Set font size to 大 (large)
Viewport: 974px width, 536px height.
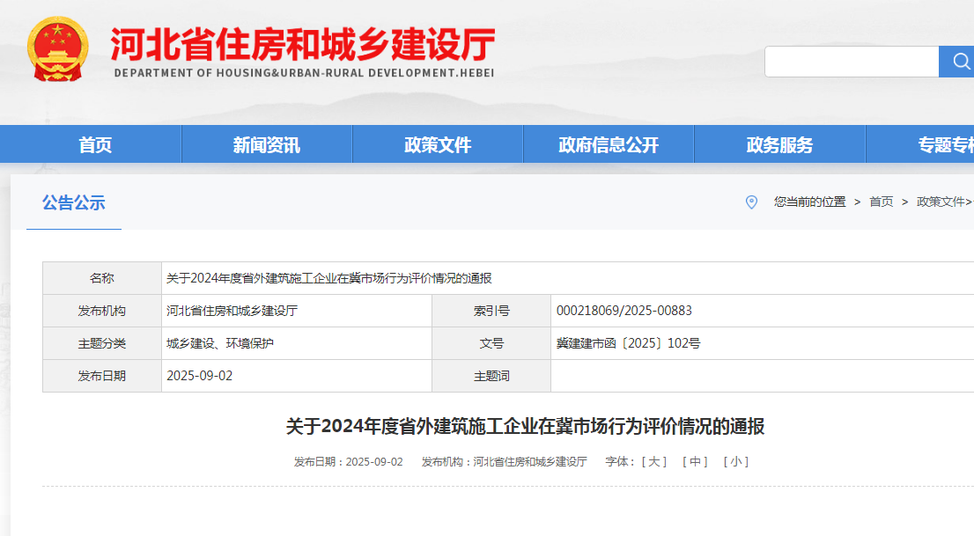point(653,462)
